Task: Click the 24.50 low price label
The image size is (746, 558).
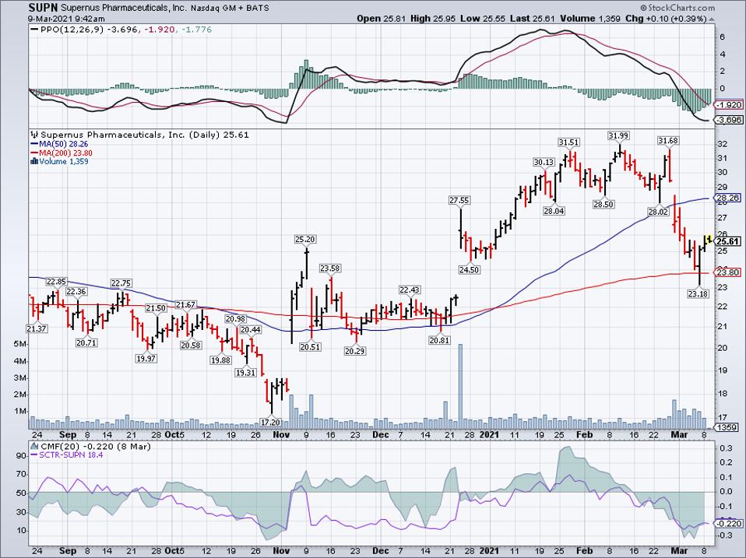Action: (469, 270)
